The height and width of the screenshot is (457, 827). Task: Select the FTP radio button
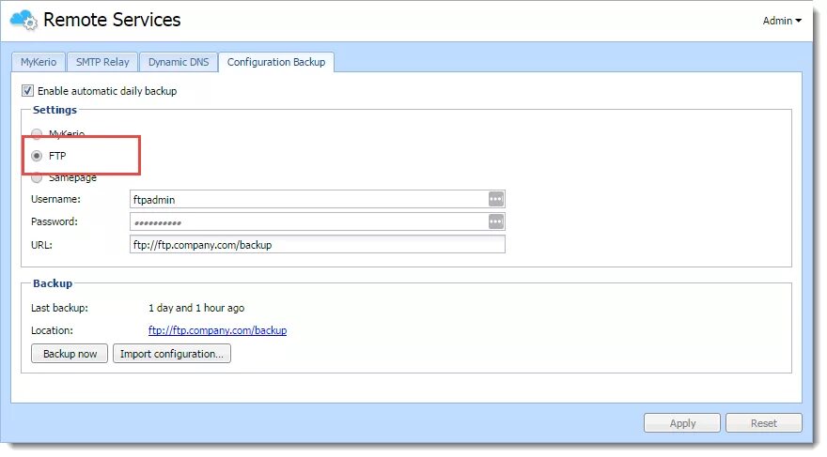tap(37, 156)
